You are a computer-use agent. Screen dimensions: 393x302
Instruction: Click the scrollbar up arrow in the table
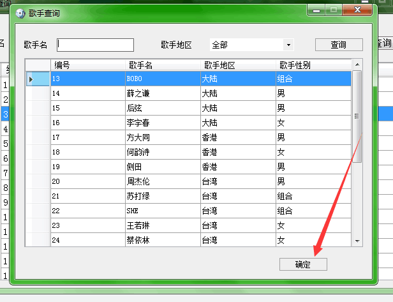point(357,64)
